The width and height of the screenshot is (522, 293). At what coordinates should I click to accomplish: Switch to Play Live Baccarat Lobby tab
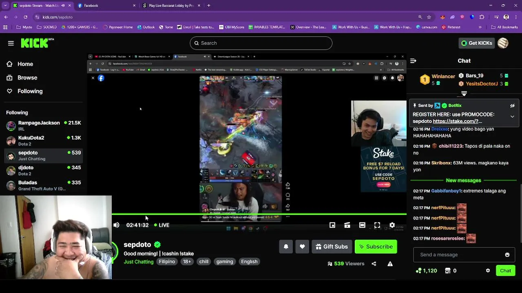pos(171,6)
